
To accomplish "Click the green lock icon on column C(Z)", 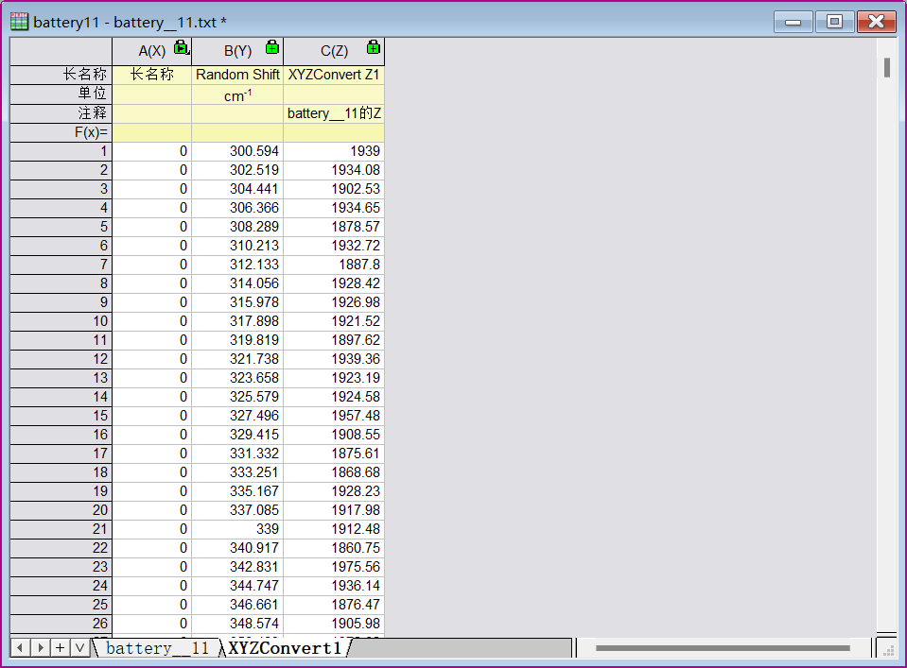I will pos(373,48).
